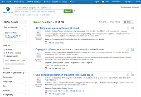Click the start Publication Date 2008 field
Image resolution: width=141 pixels, height=97 pixels.
point(6,61)
